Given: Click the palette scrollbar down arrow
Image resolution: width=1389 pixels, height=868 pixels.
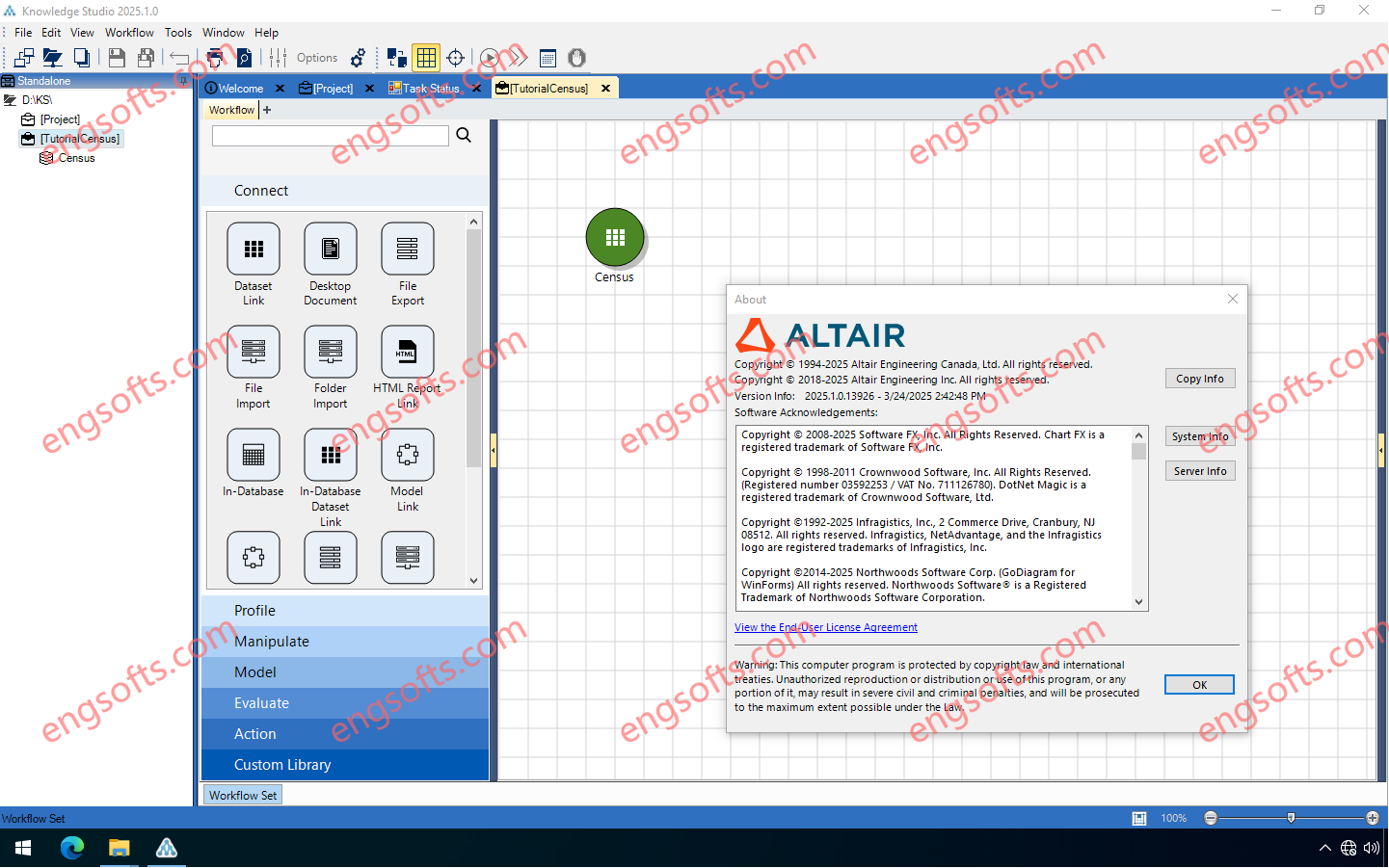Looking at the screenshot, I should pos(473,581).
